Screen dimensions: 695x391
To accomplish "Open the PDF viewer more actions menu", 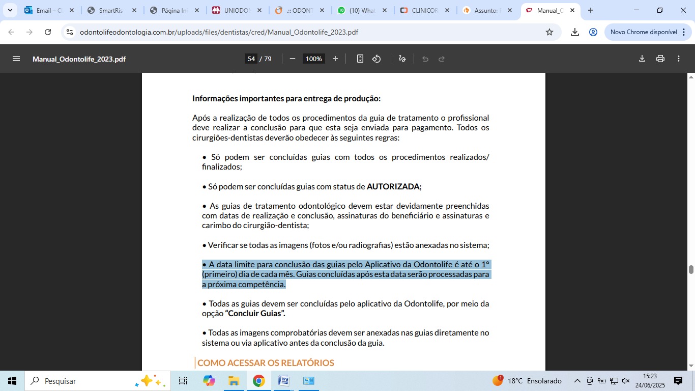I will [x=679, y=59].
